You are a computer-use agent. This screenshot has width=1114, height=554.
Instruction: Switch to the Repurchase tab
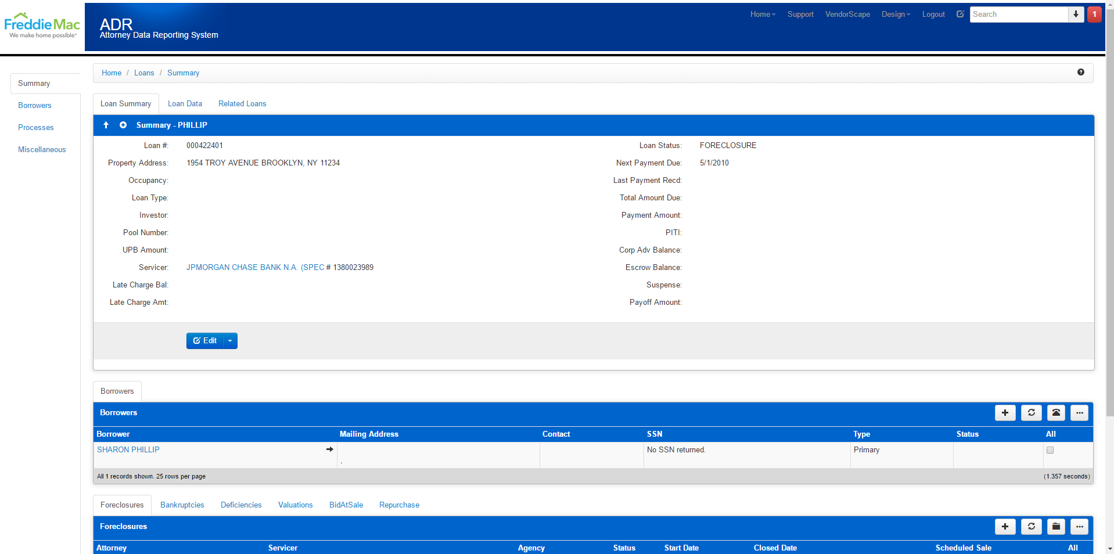click(x=399, y=505)
